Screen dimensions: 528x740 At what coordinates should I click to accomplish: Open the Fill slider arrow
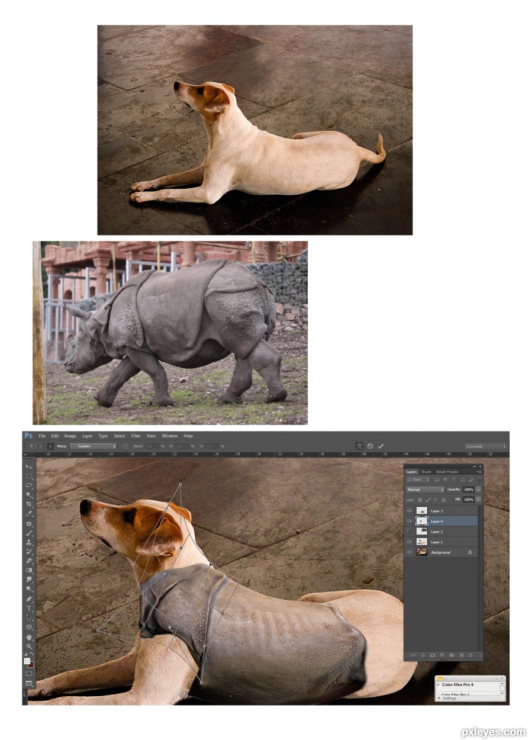click(478, 500)
